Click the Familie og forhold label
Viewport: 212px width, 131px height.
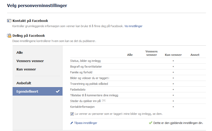(x=81, y=72)
